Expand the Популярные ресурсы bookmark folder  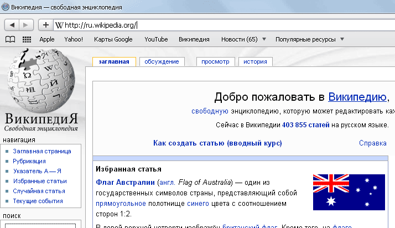[x=310, y=39]
